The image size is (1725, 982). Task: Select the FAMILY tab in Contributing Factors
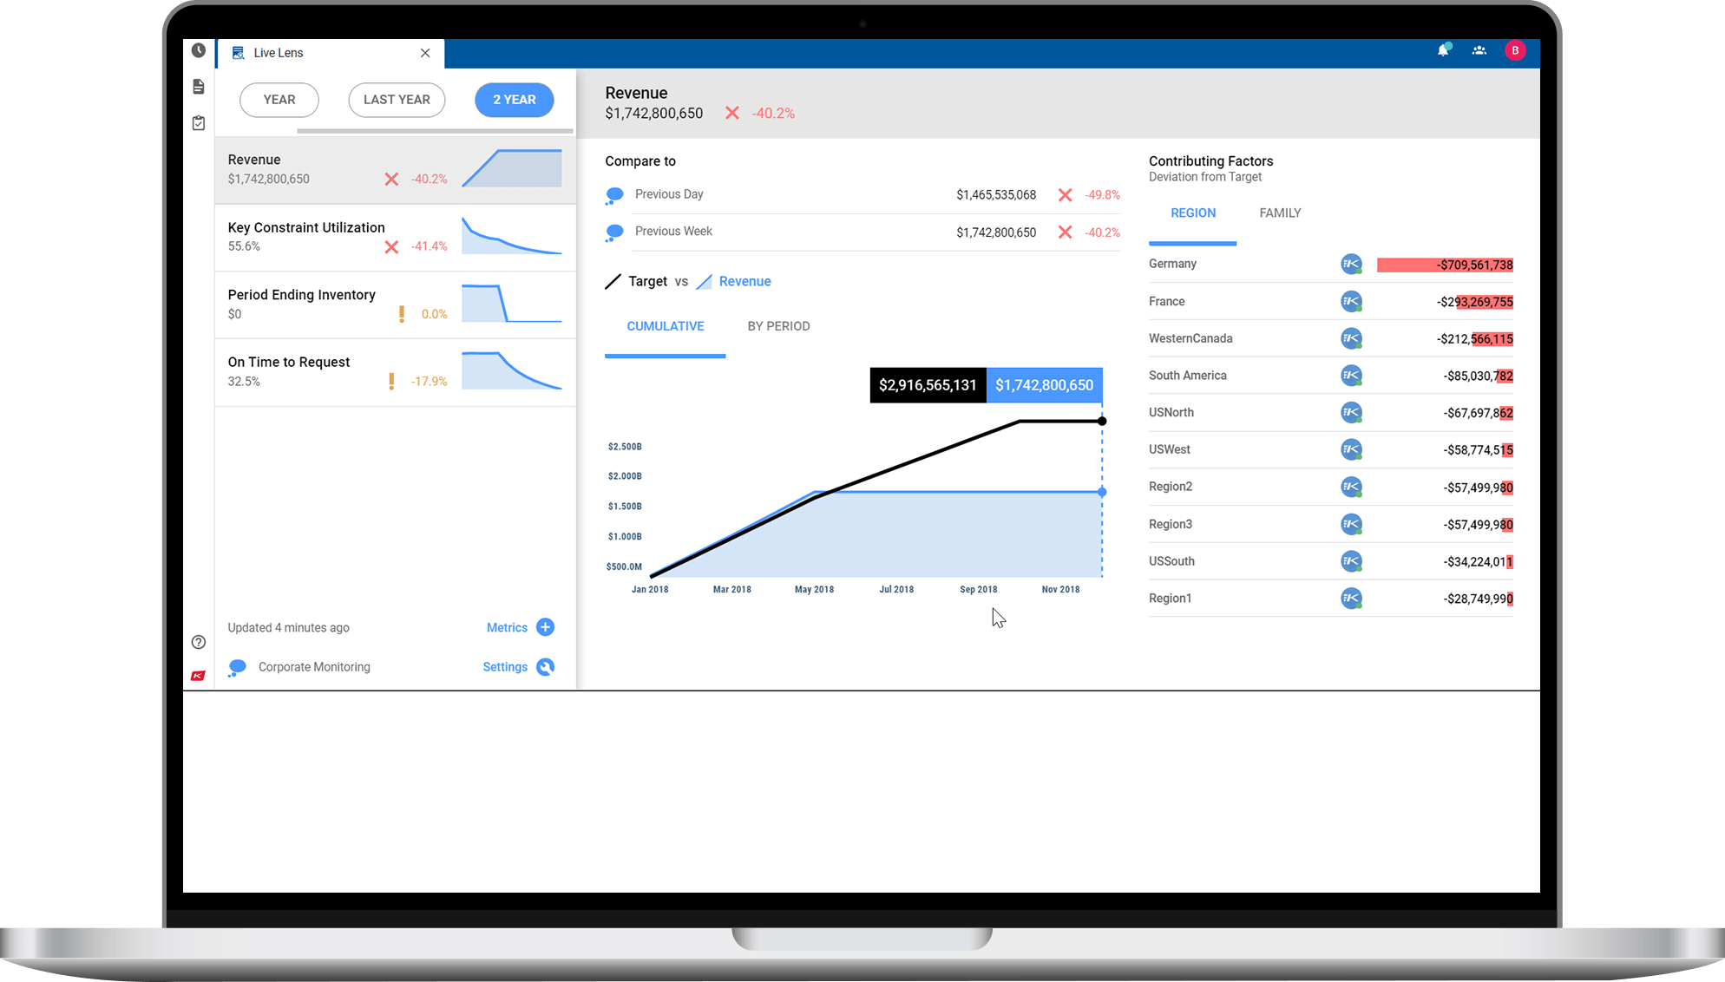pyautogui.click(x=1280, y=212)
